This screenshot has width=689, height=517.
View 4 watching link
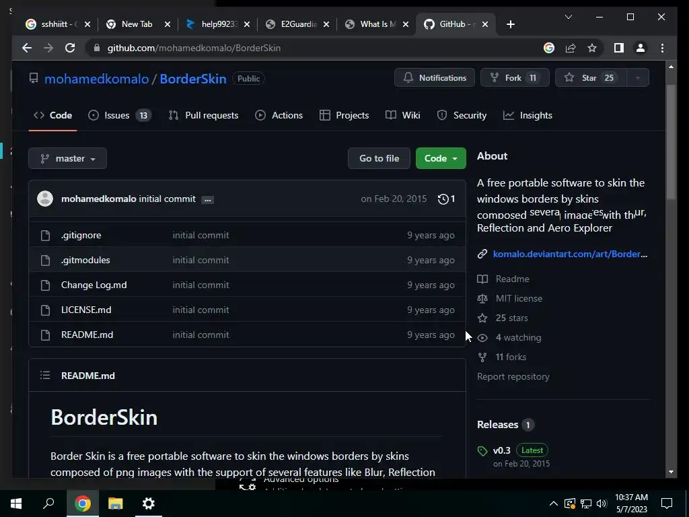(x=519, y=338)
